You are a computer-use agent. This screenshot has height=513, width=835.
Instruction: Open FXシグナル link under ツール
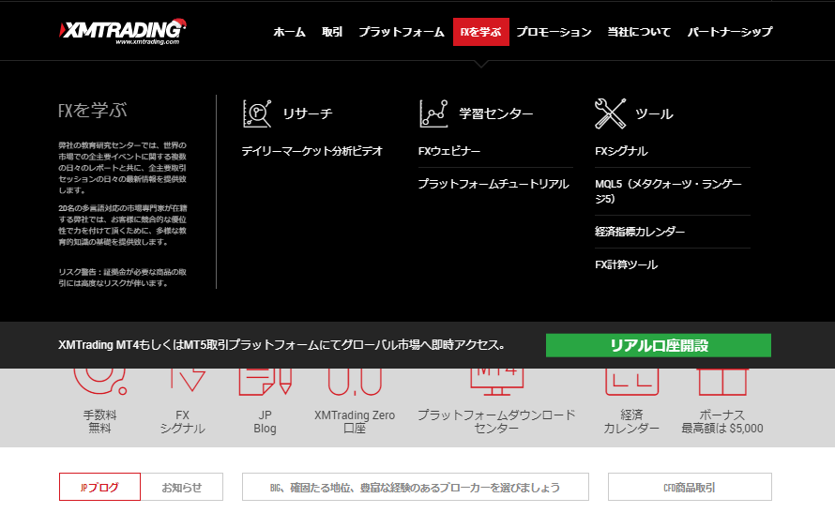pos(621,151)
